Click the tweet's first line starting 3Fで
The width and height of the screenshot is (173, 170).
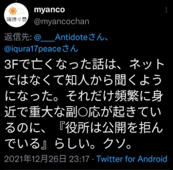coord(84,65)
